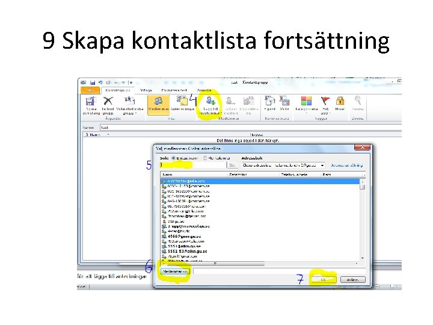Click the Namn column header in group window
Screen dimensions: 433x325
click(x=169, y=135)
